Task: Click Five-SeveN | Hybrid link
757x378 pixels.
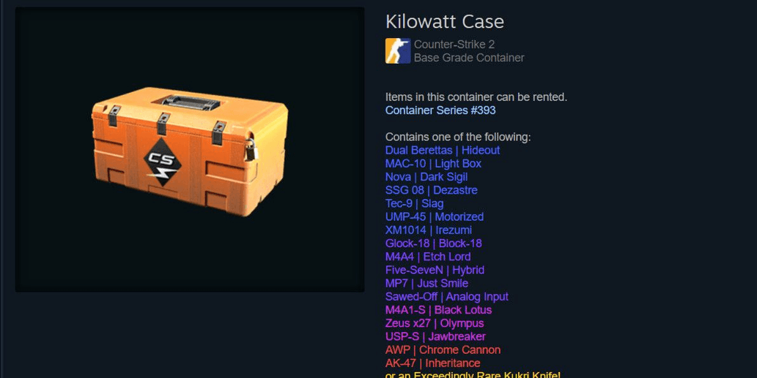Action: tap(435, 270)
